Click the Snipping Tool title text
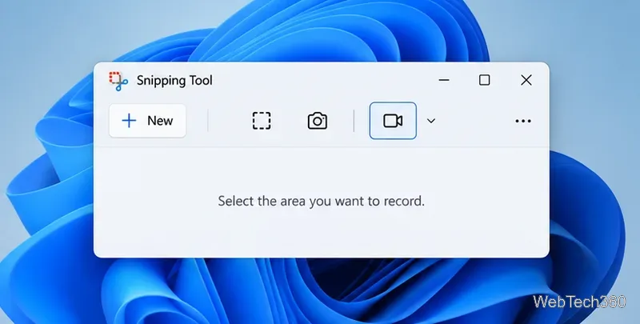640x324 pixels. click(x=174, y=80)
